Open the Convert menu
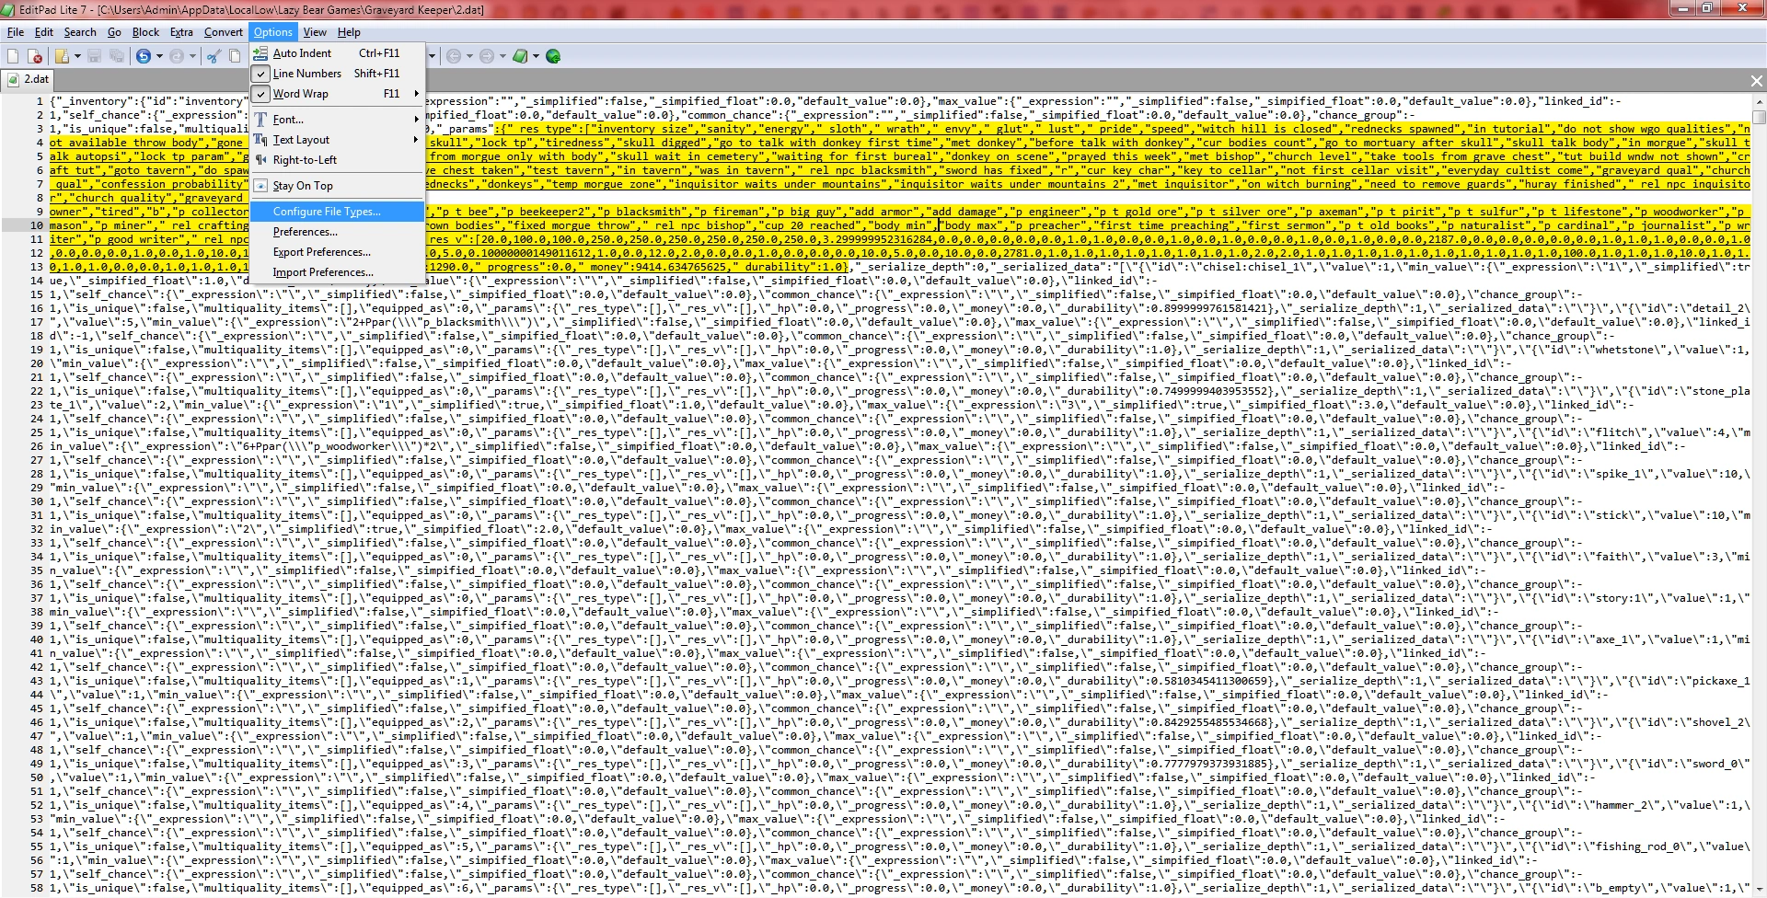1767x898 pixels. click(224, 32)
